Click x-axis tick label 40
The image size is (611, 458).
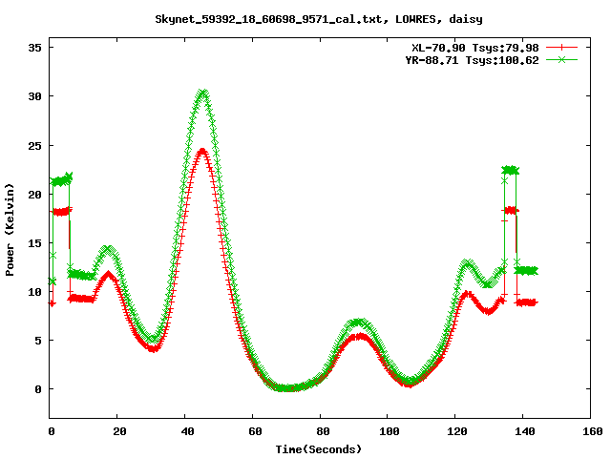(188, 431)
